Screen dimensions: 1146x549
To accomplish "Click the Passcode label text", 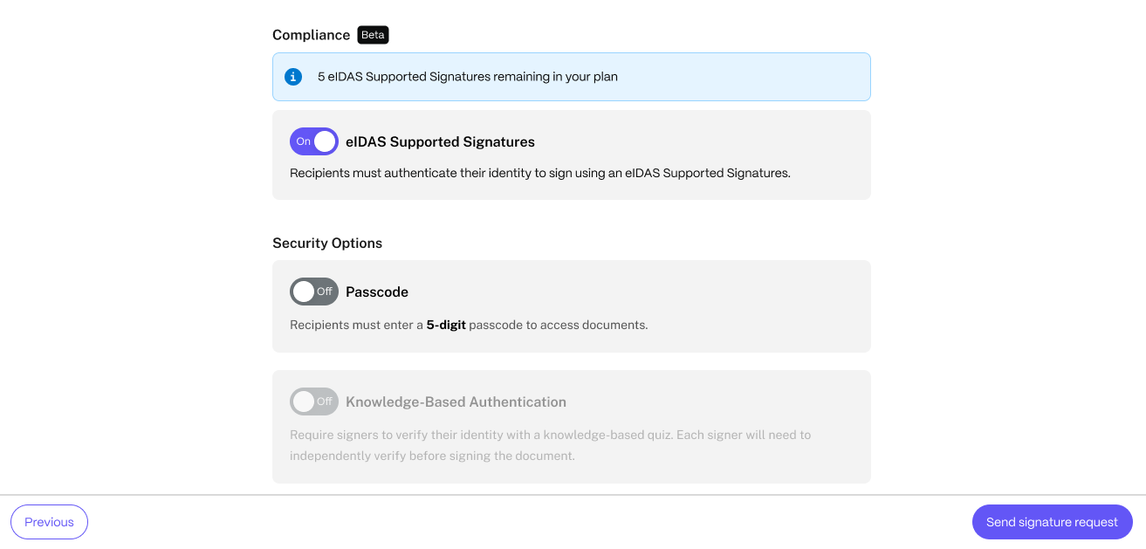I will coord(377,292).
